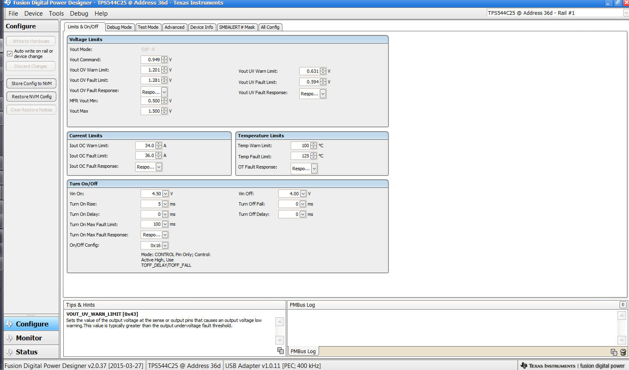Select the Monitor icon in the sidebar
The image size is (629, 370).
pyautogui.click(x=10, y=338)
